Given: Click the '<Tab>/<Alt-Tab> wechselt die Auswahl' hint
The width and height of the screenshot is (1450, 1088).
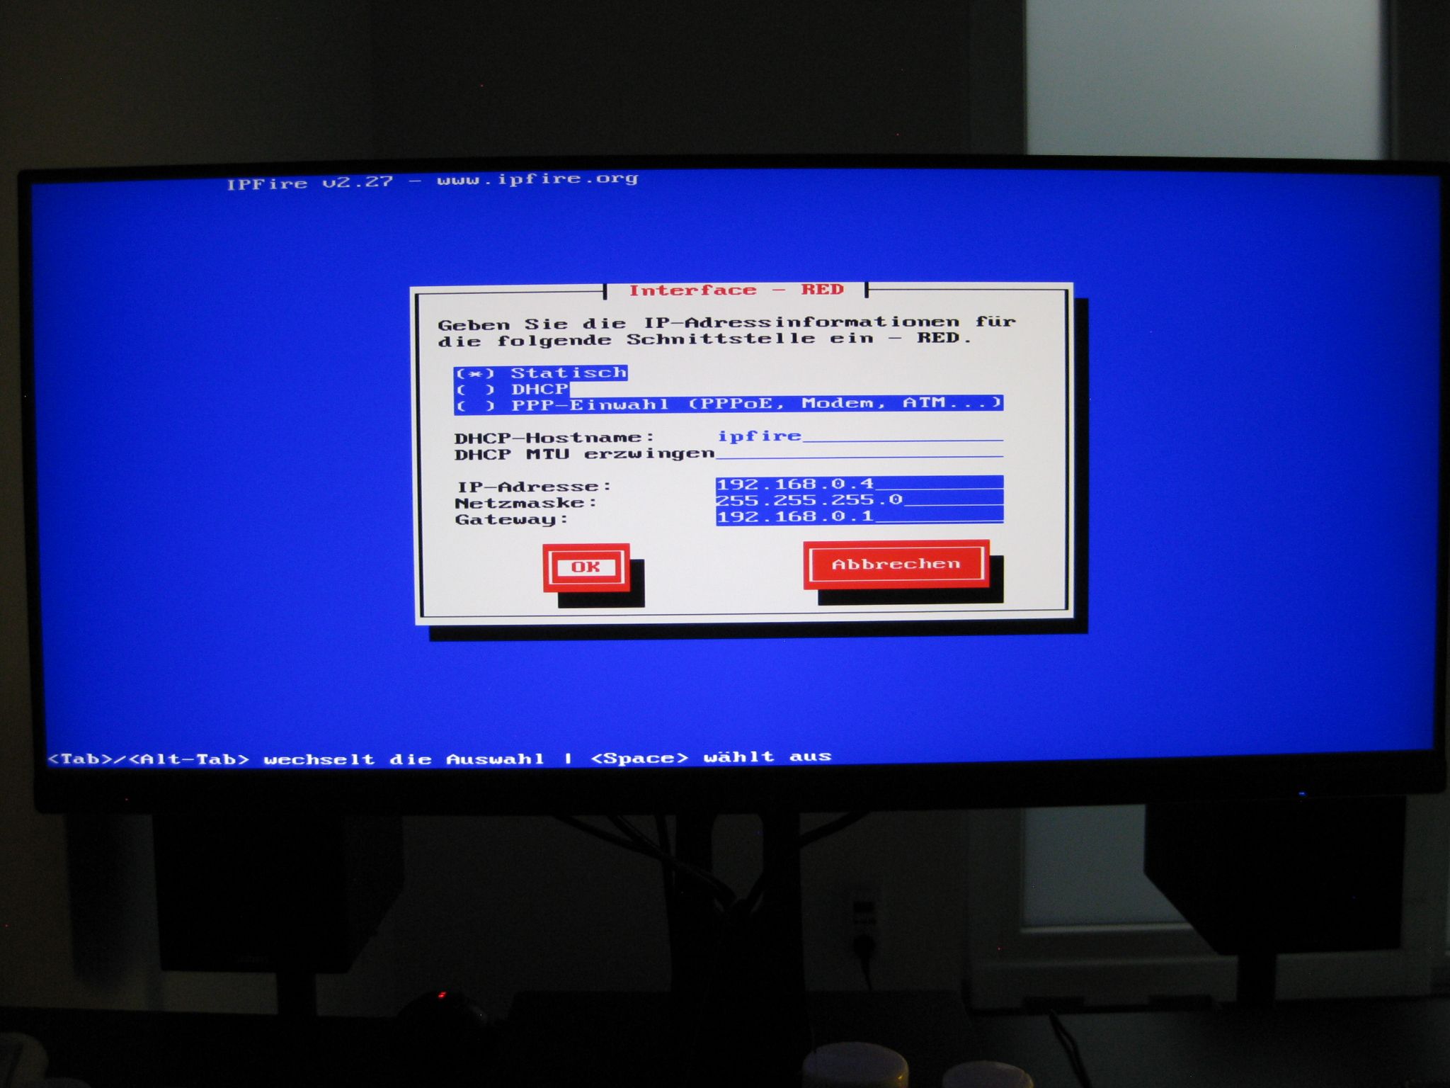Looking at the screenshot, I should click(296, 759).
